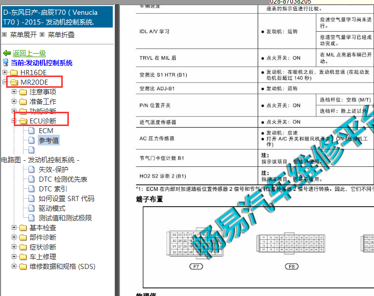Click the 菜单展开 expand-all button
Screen dimensions: 374x296
coord(23,35)
